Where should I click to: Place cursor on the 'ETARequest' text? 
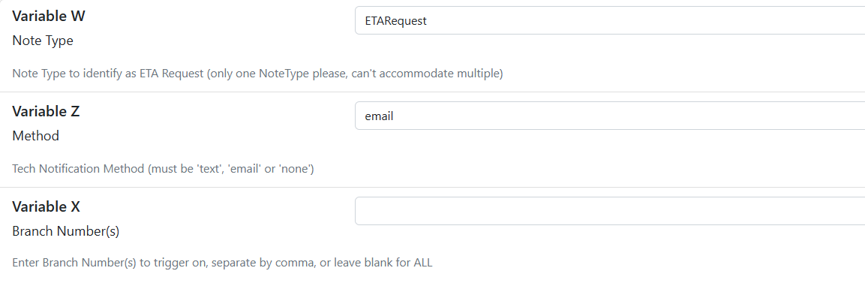[x=395, y=21]
